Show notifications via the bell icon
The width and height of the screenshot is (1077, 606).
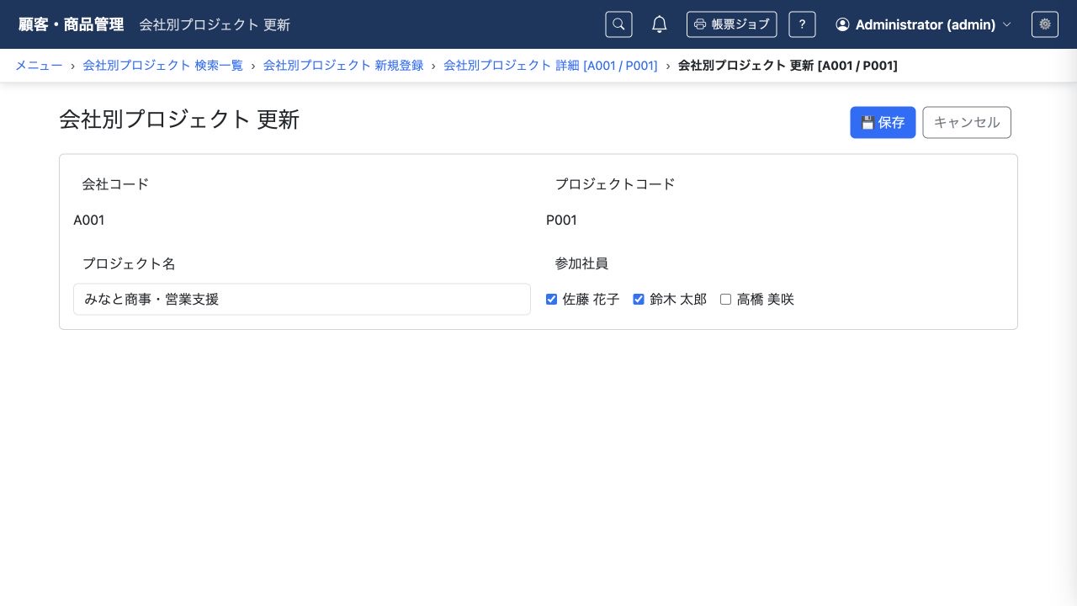(x=660, y=24)
